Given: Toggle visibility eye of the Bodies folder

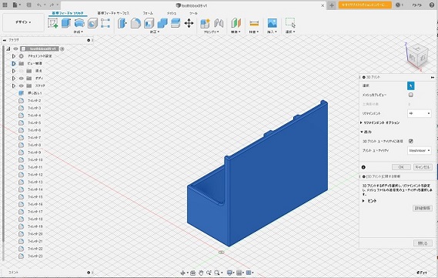Looking at the screenshot, I should (22, 79).
